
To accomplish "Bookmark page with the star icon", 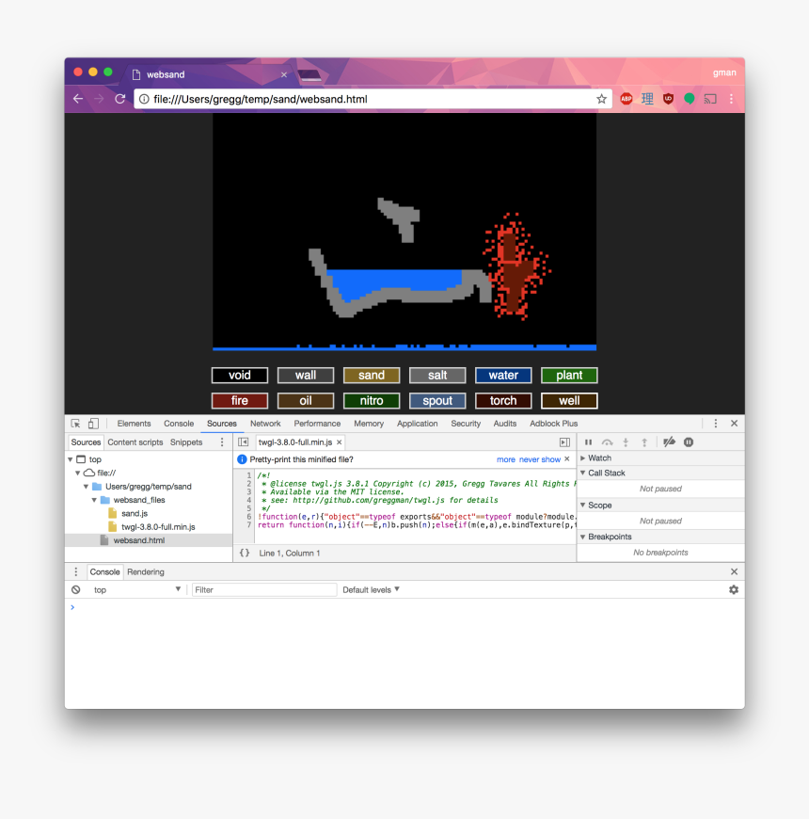I will [601, 99].
